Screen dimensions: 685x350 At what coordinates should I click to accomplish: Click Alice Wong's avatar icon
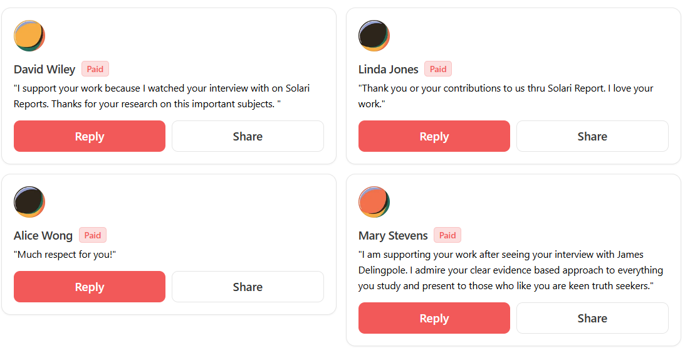[29, 202]
